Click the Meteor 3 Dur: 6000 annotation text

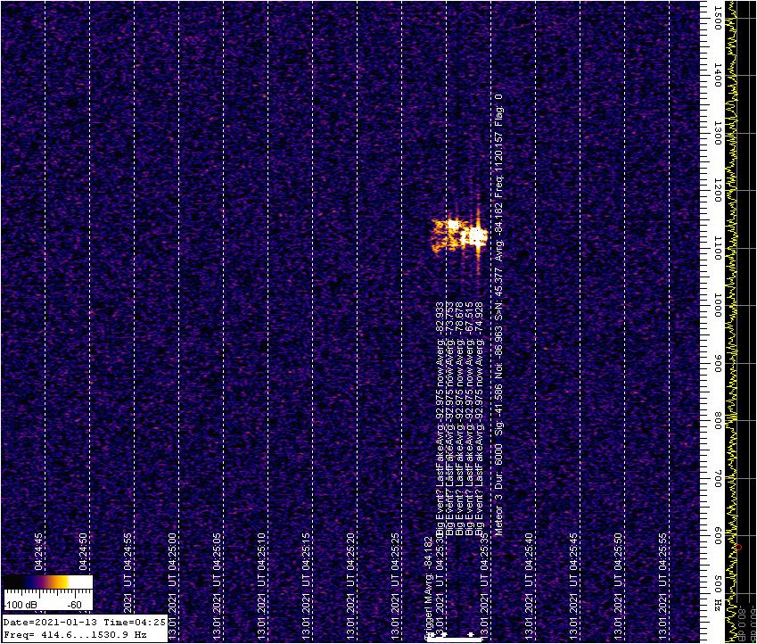498,489
